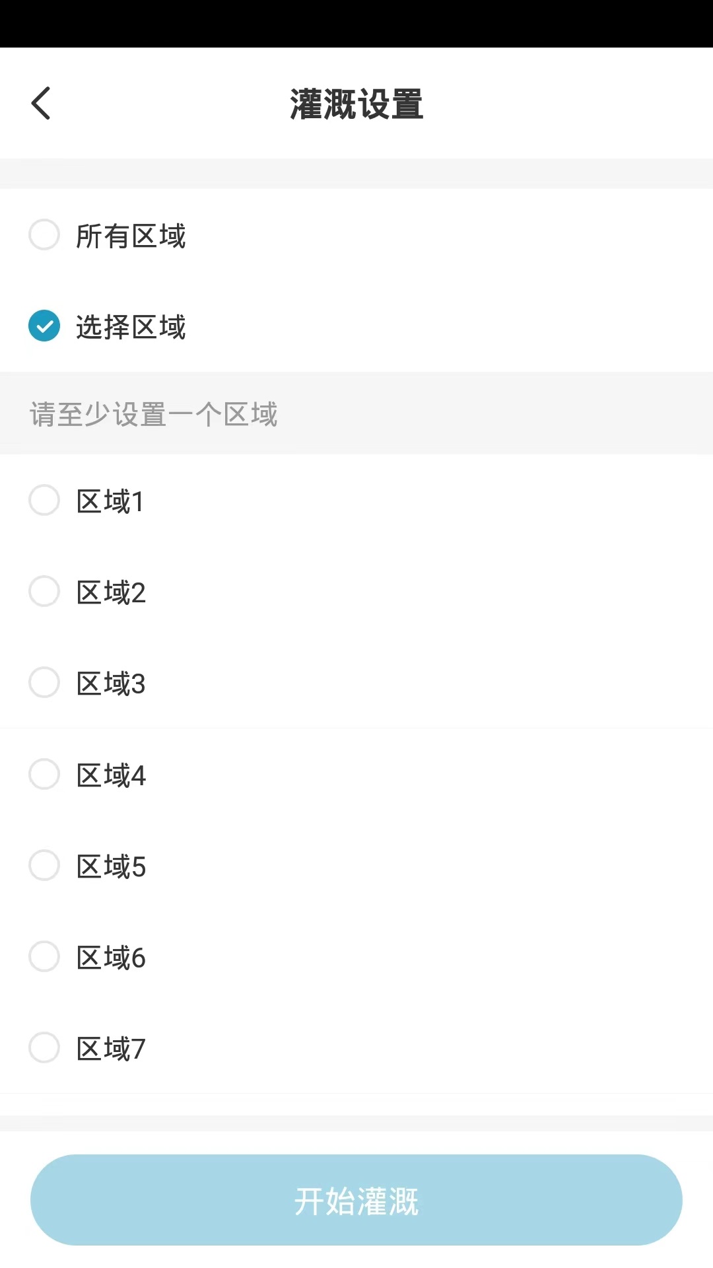The image size is (713, 1268).
Task: Tap the 区域5 row label
Action: [x=110, y=865]
